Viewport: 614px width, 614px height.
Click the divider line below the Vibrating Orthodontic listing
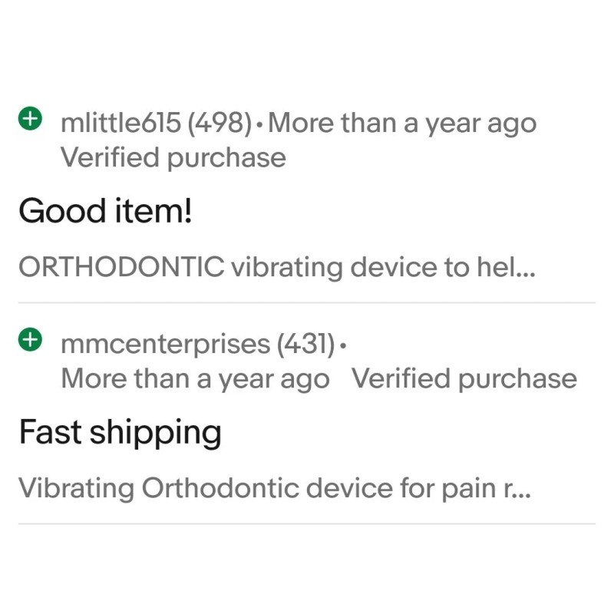click(307, 523)
